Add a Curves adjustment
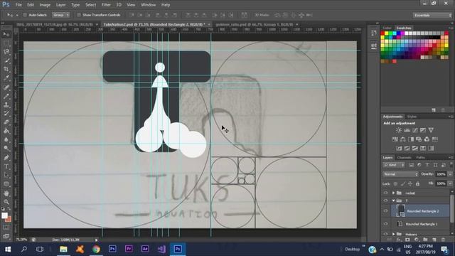The image size is (455, 256). pyautogui.click(x=415, y=130)
